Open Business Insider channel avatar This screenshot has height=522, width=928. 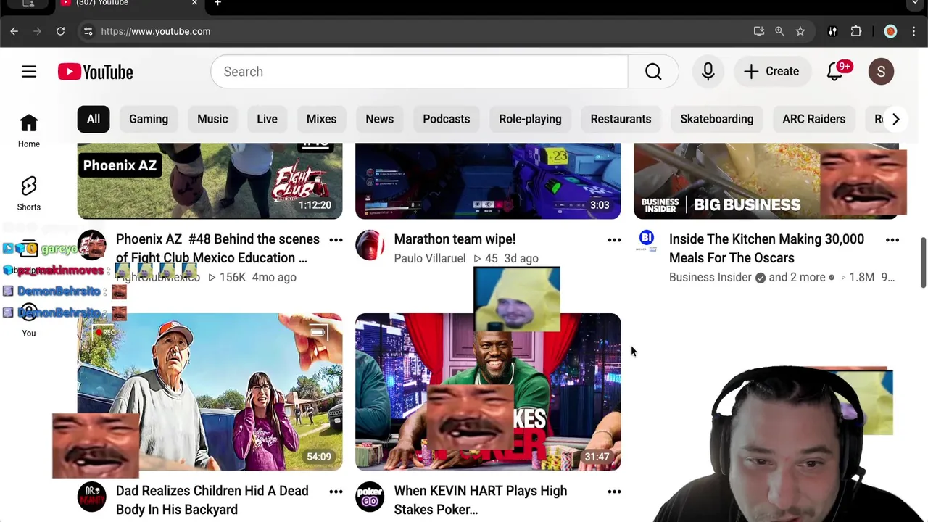(x=647, y=241)
